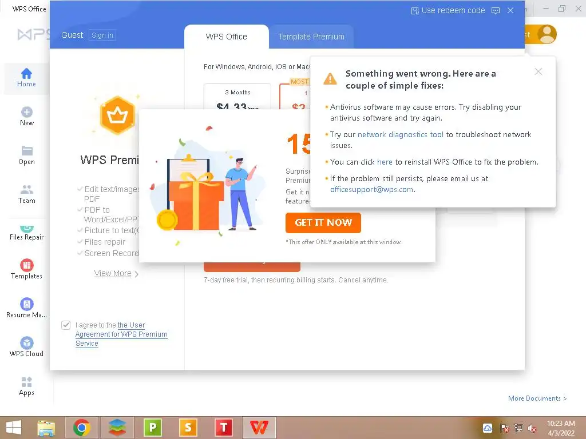Open the stacked-layers app in taskbar
This screenshot has width=586, height=439.
point(117,428)
